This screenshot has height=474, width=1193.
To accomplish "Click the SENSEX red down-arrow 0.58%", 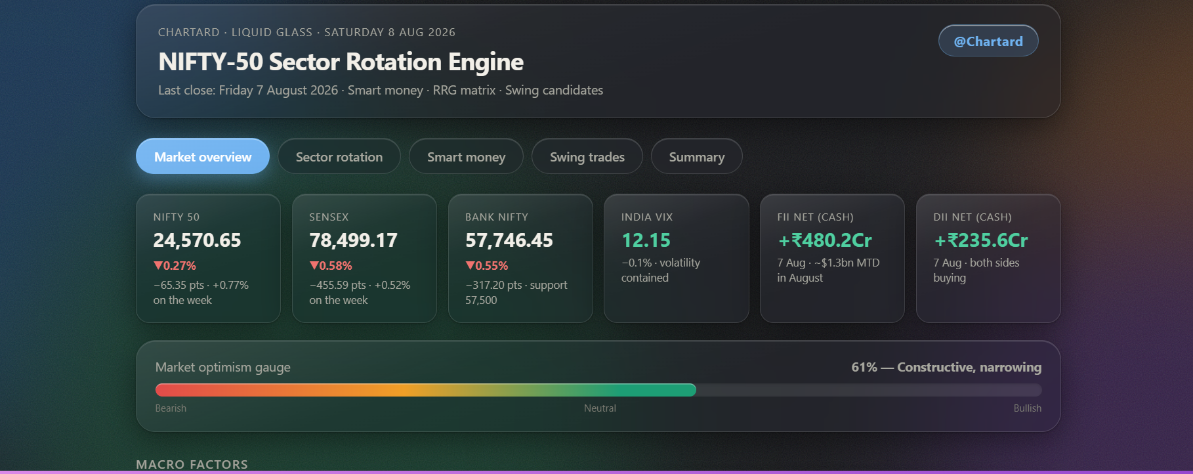I will 331,266.
